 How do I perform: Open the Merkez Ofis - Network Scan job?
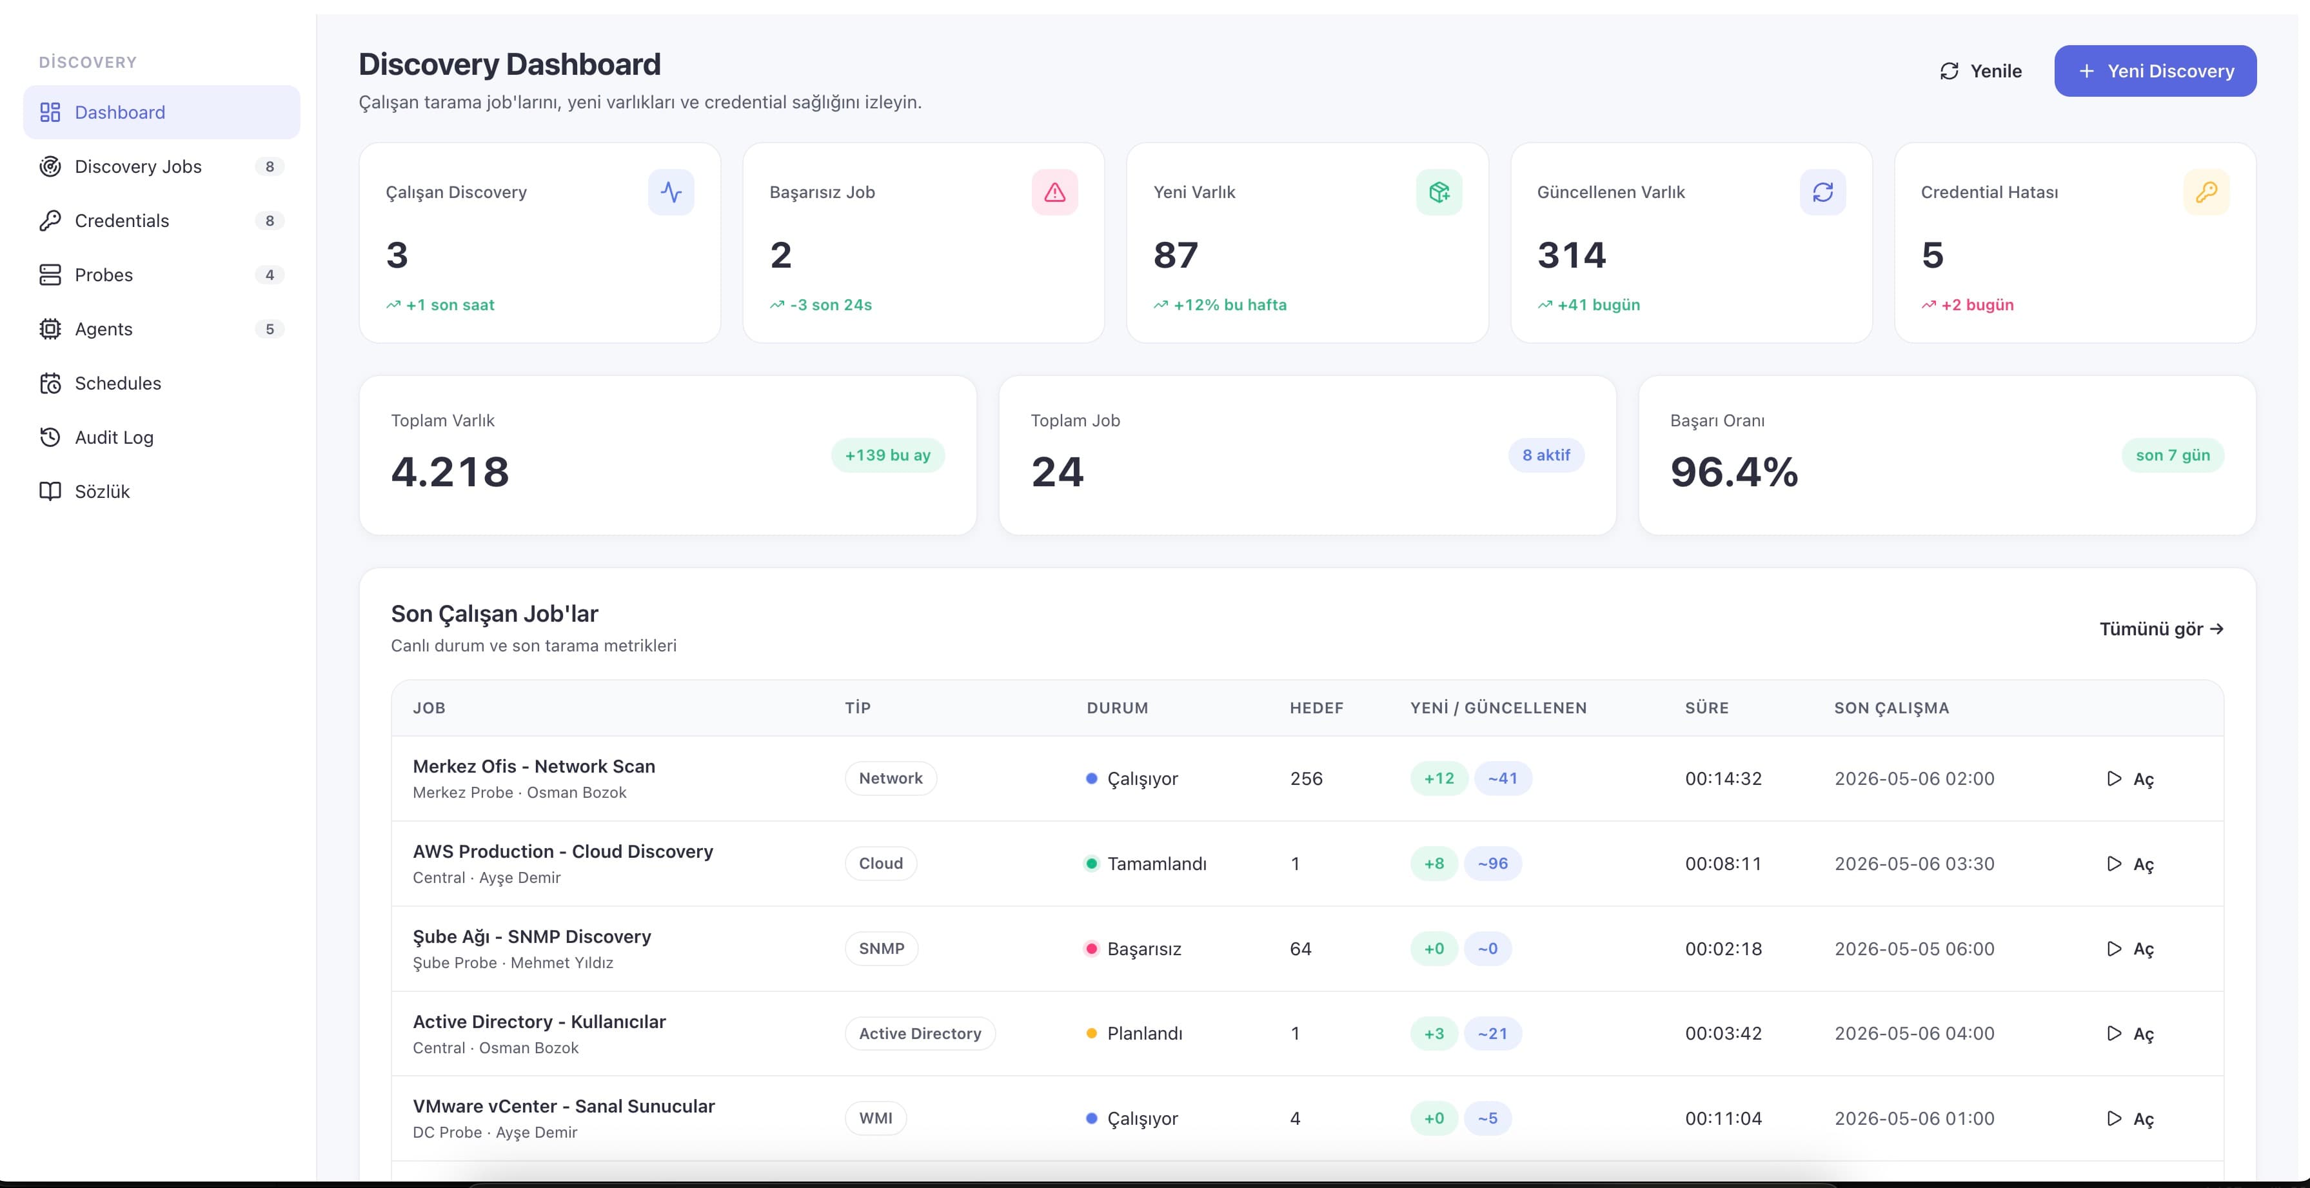point(533,767)
